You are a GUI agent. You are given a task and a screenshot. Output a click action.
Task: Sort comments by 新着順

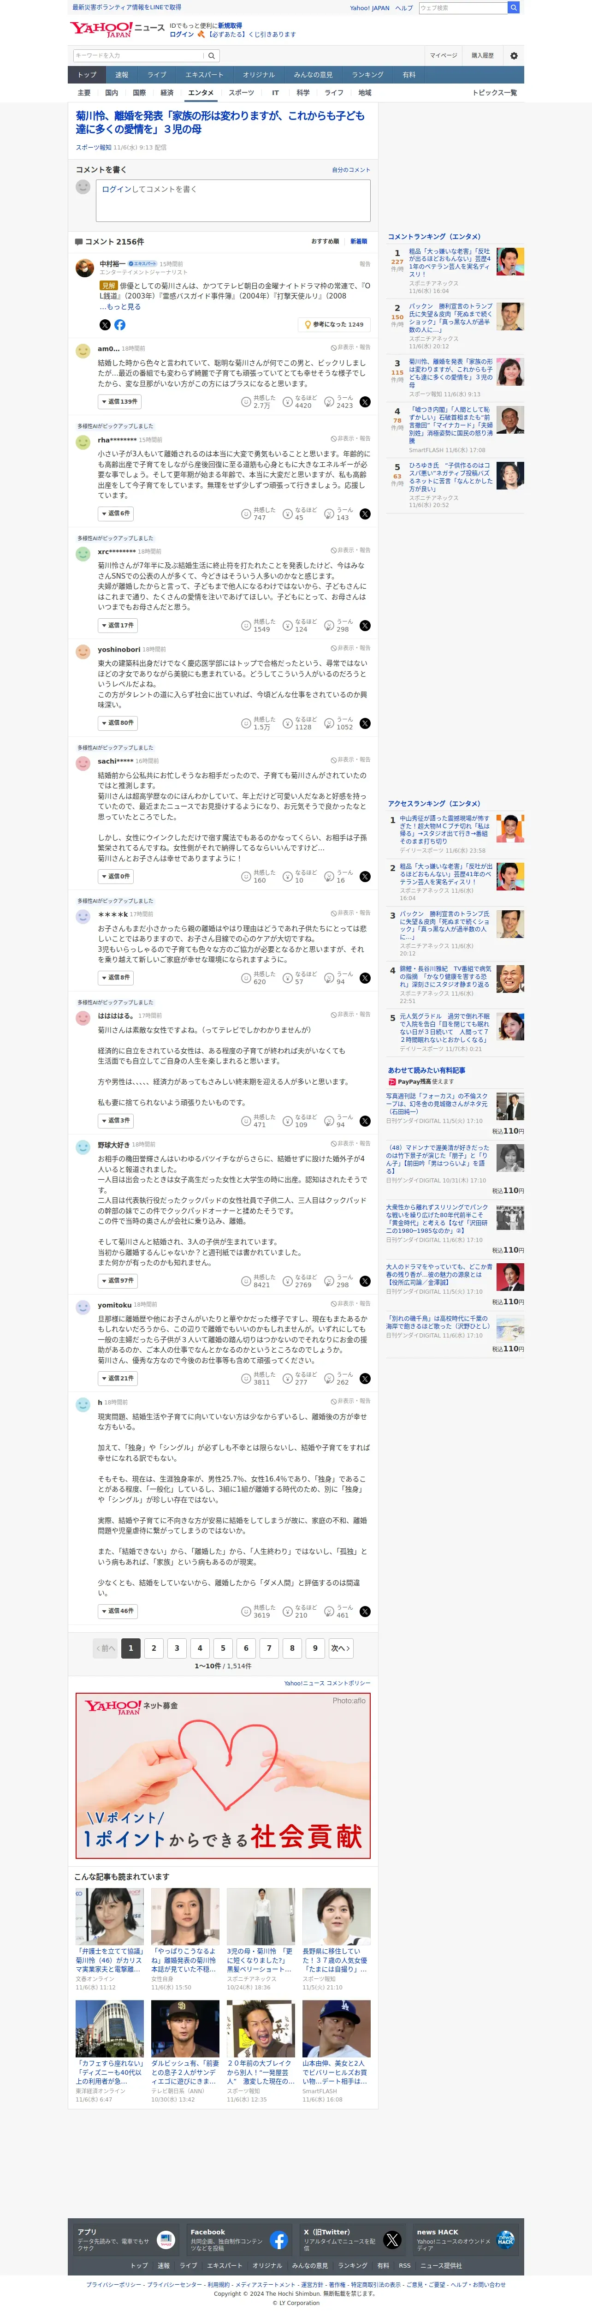pos(358,241)
